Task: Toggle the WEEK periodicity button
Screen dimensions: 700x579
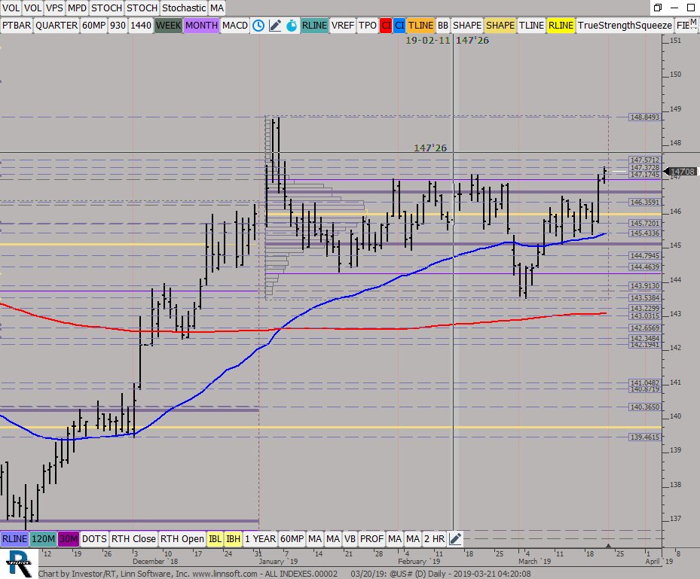Action: (x=168, y=25)
